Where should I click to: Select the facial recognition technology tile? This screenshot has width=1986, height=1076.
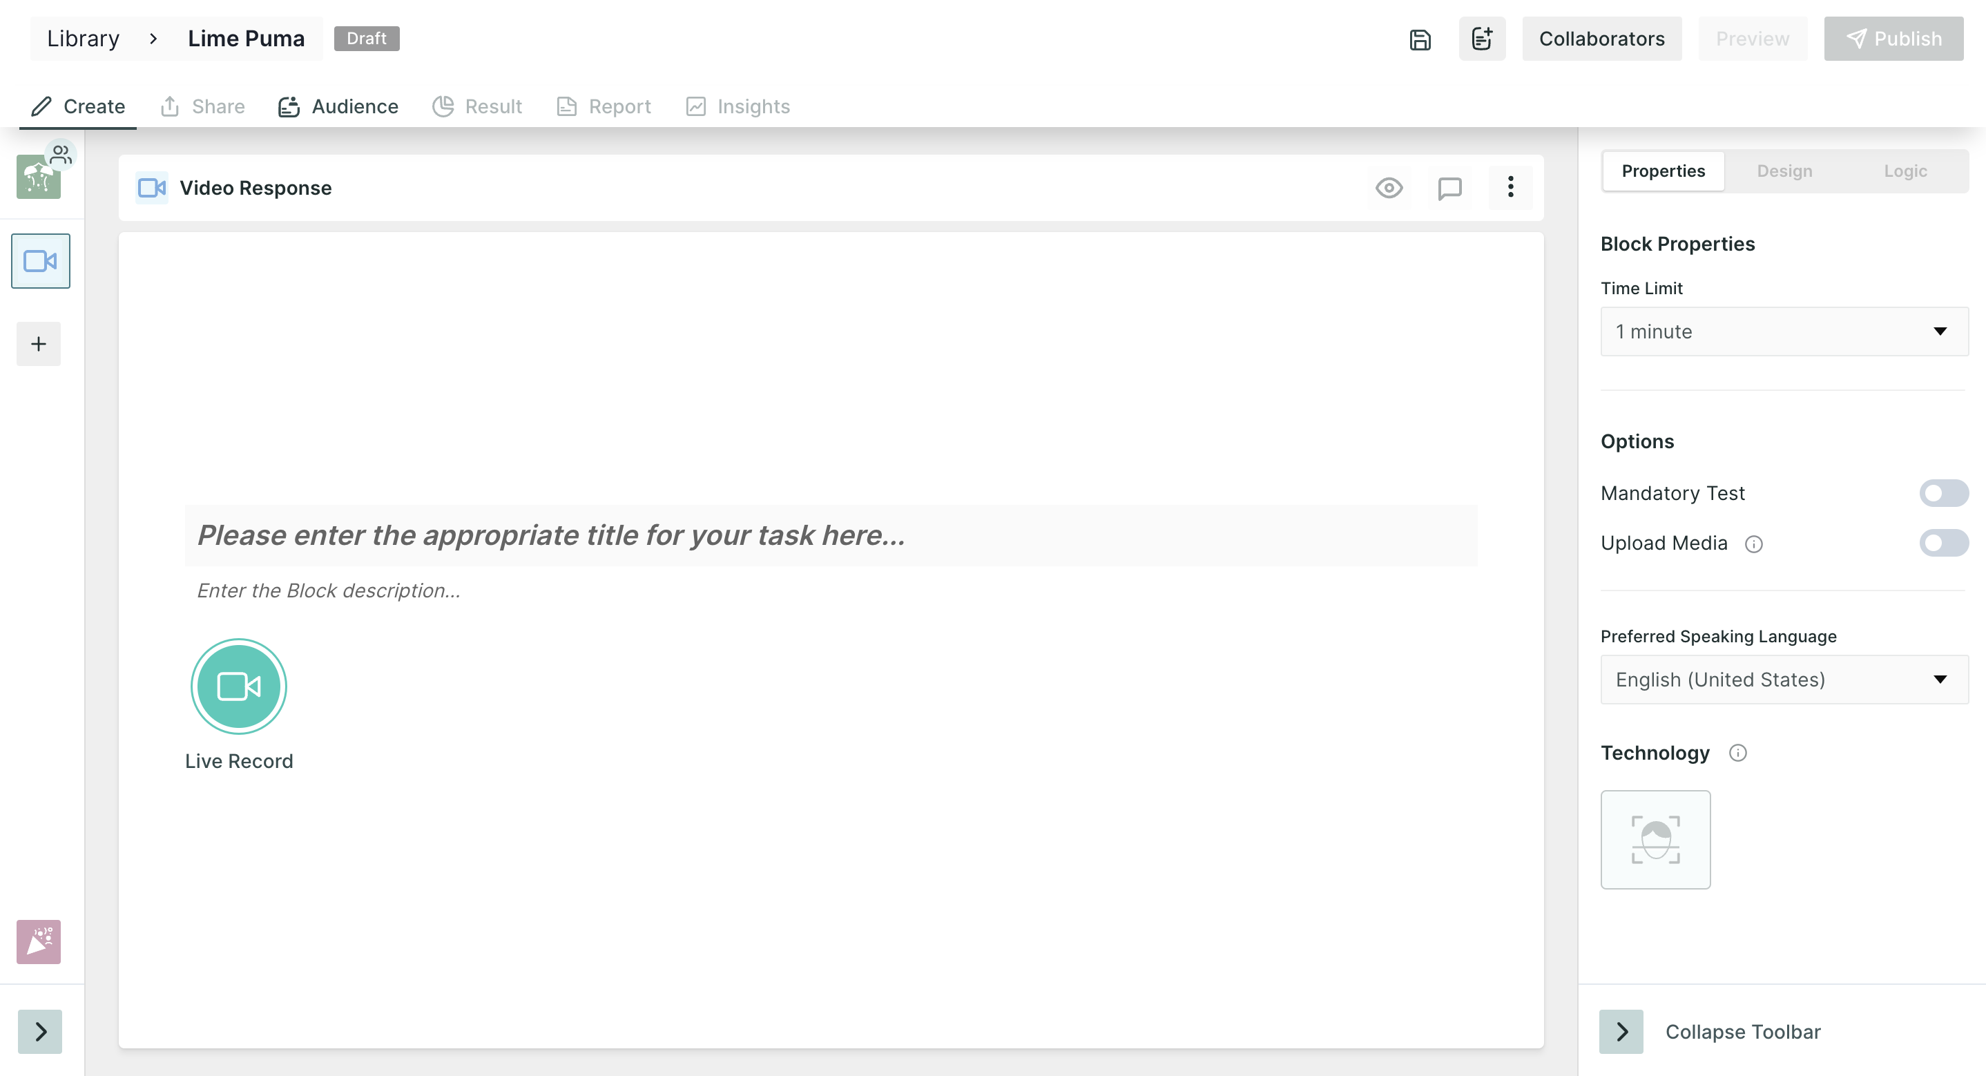1655,839
